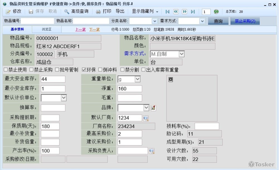Click the green GO page jump icon
Viewport: 279px width, 170px height.
(216, 12)
